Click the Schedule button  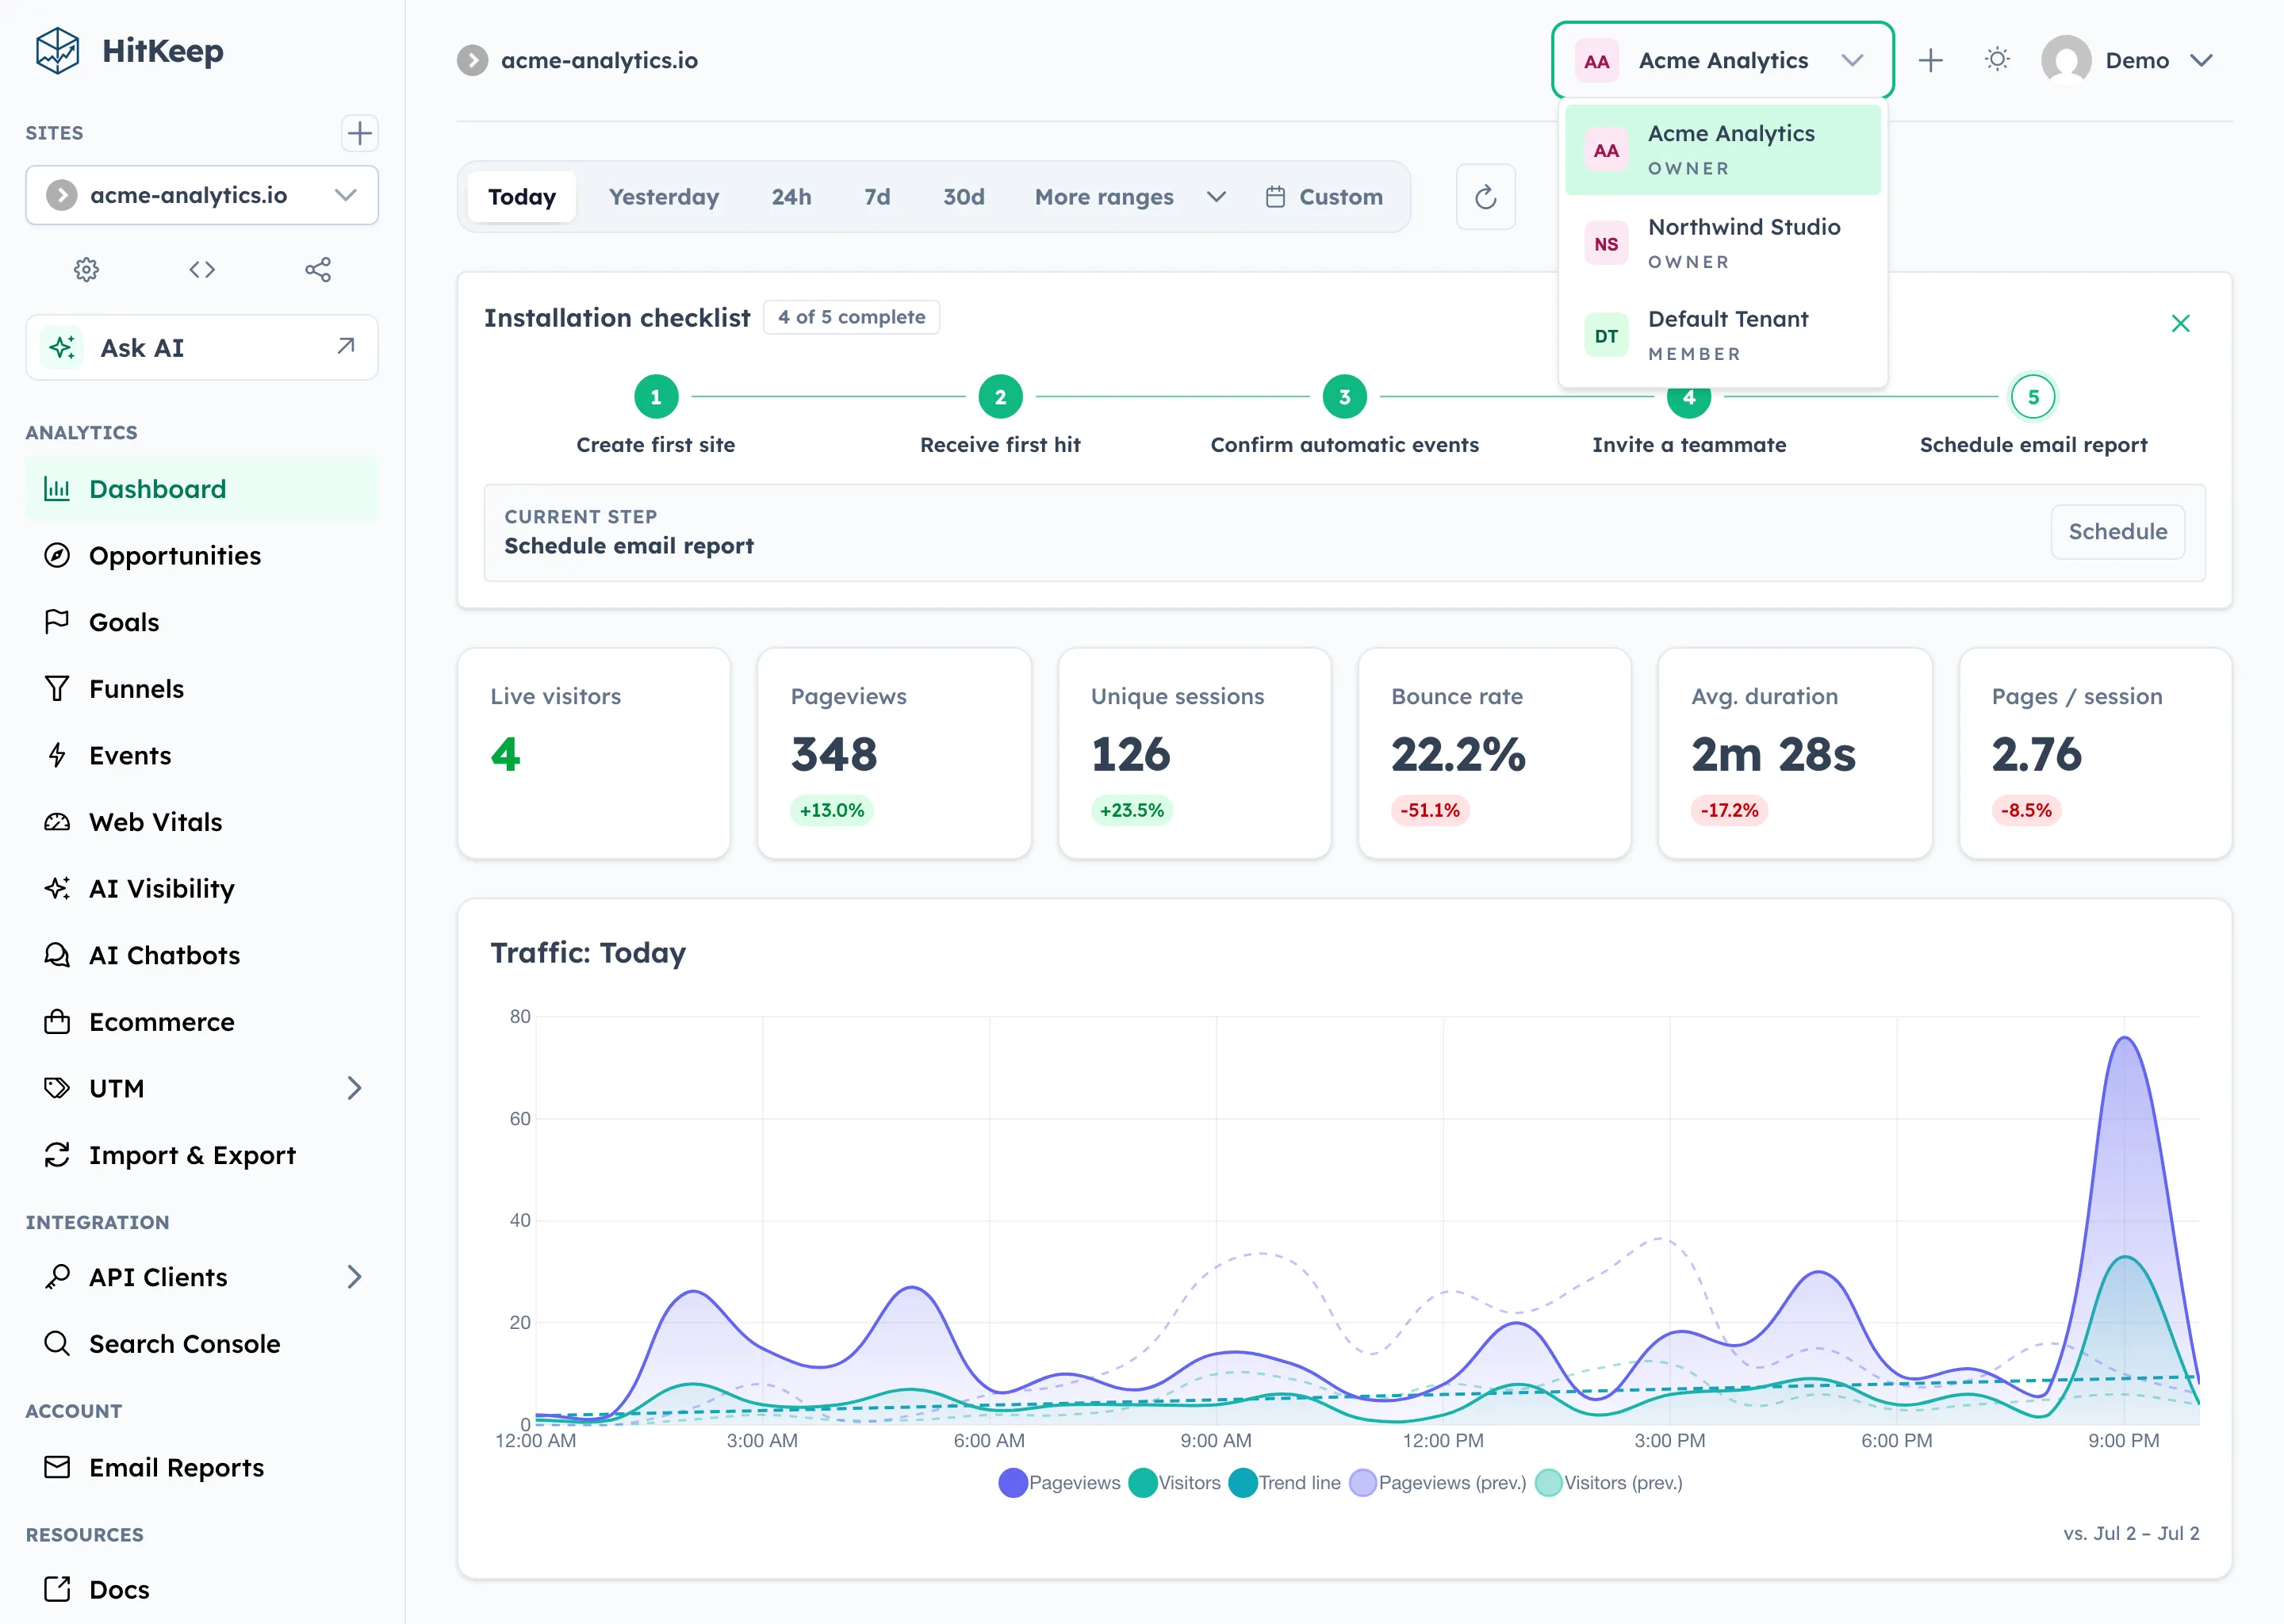2117,532
